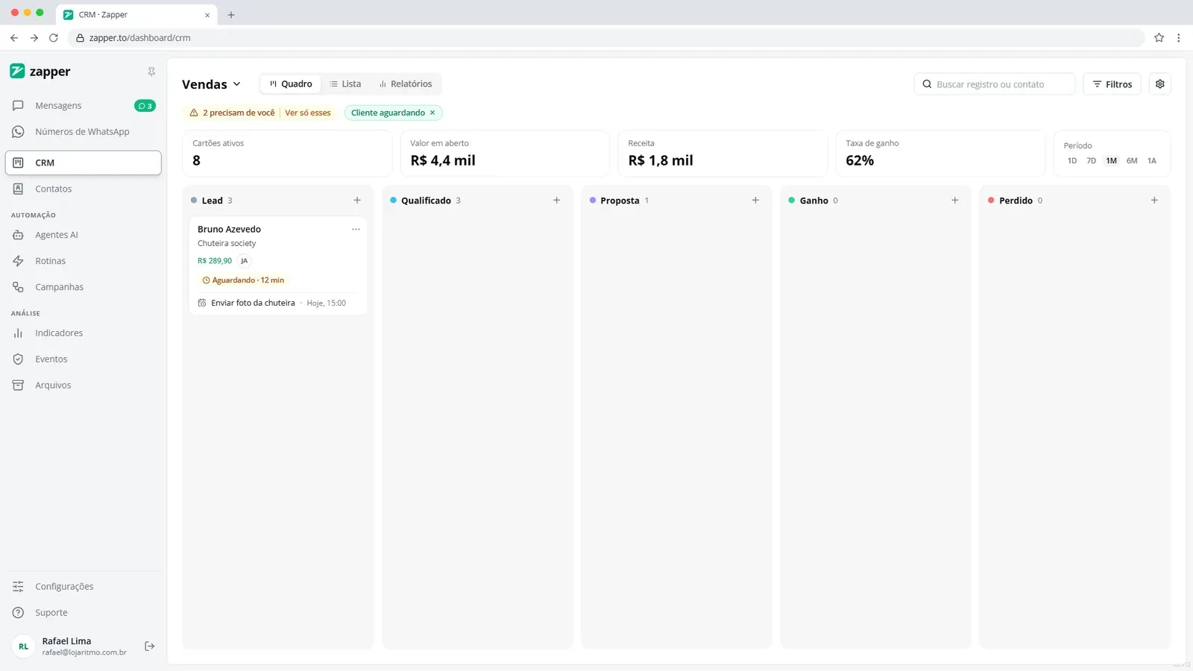Open the Filtros menu
The image size is (1193, 671).
coord(1112,84)
